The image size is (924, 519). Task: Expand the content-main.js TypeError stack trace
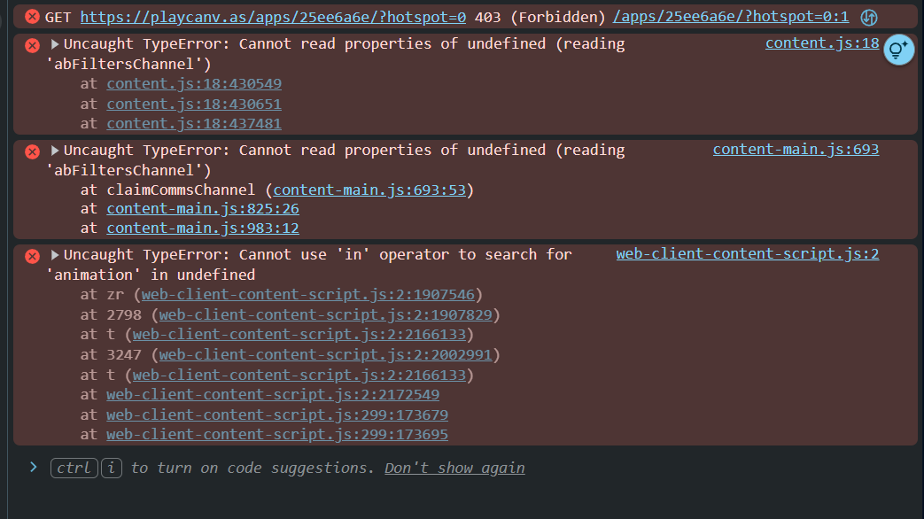55,151
